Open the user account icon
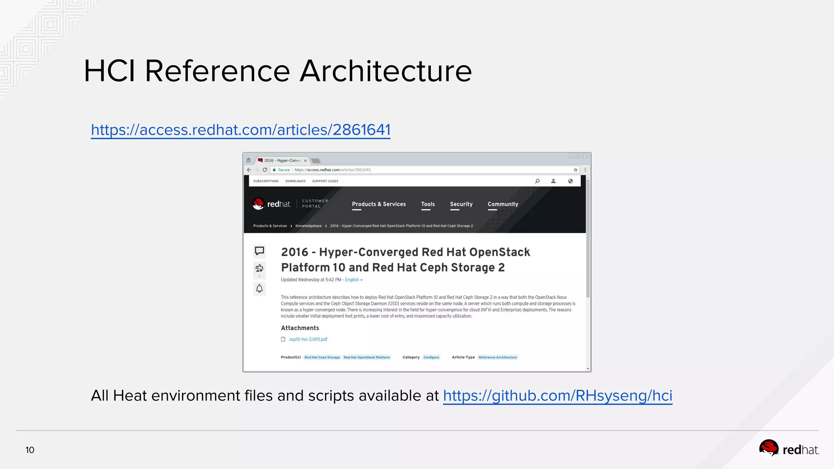834x469 pixels. coord(553,181)
